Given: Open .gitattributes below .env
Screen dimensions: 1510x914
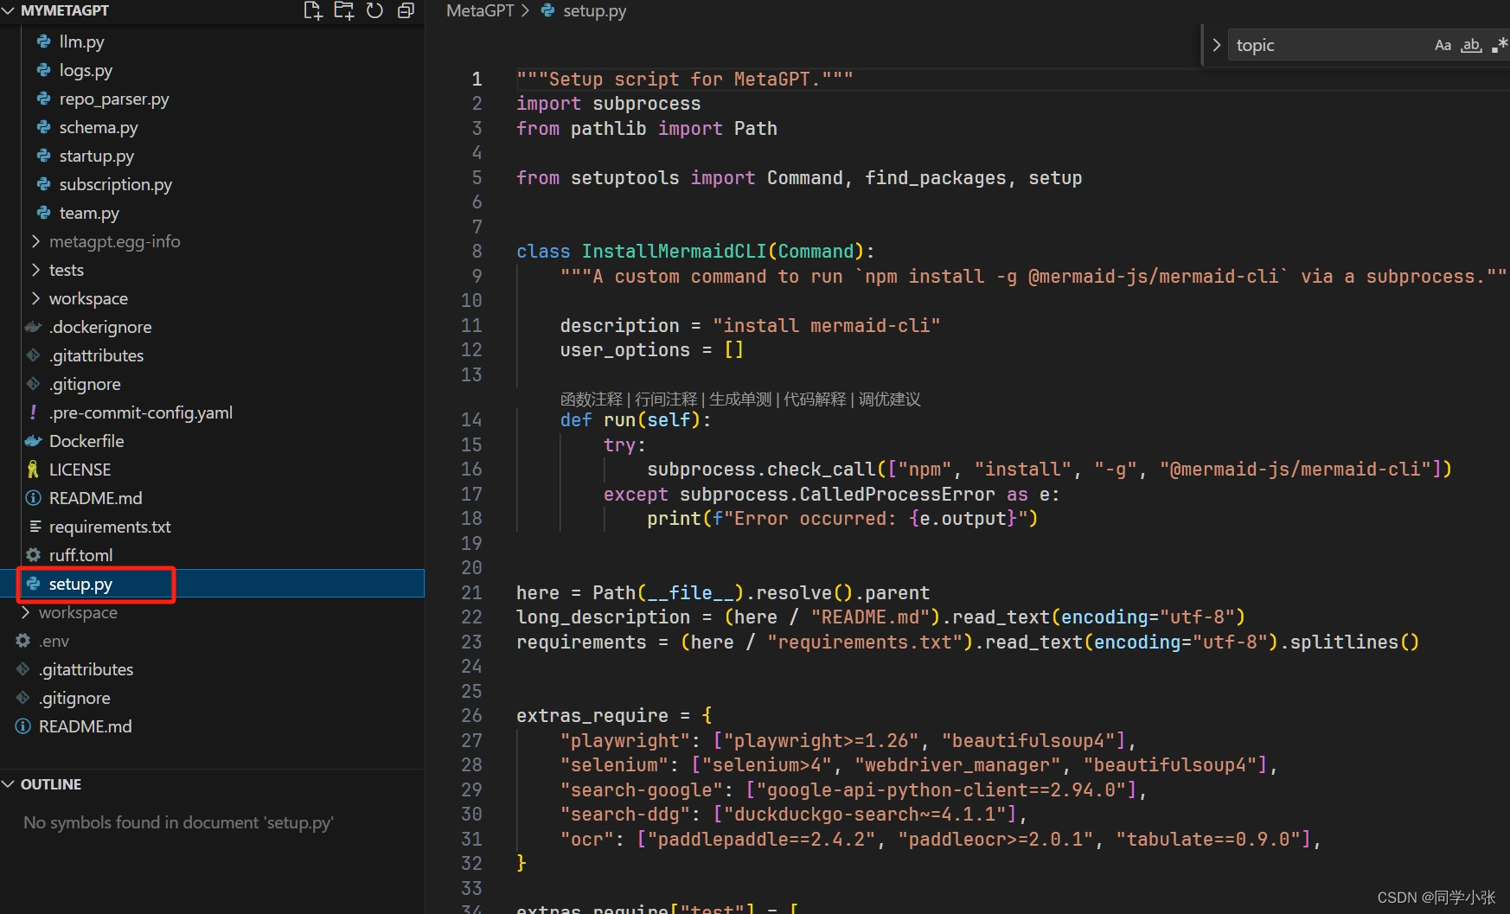Looking at the screenshot, I should (86, 669).
